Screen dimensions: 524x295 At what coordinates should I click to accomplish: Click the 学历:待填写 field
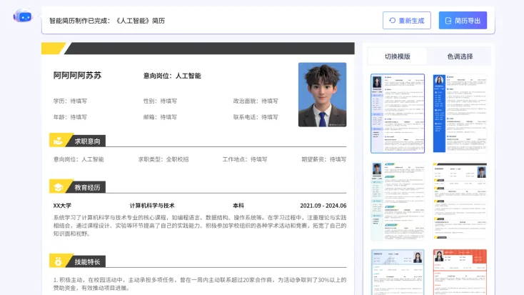[x=70, y=101]
